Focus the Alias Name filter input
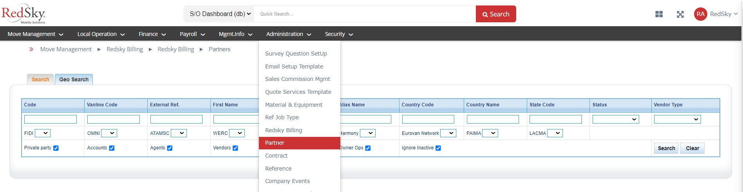 tap(366, 119)
